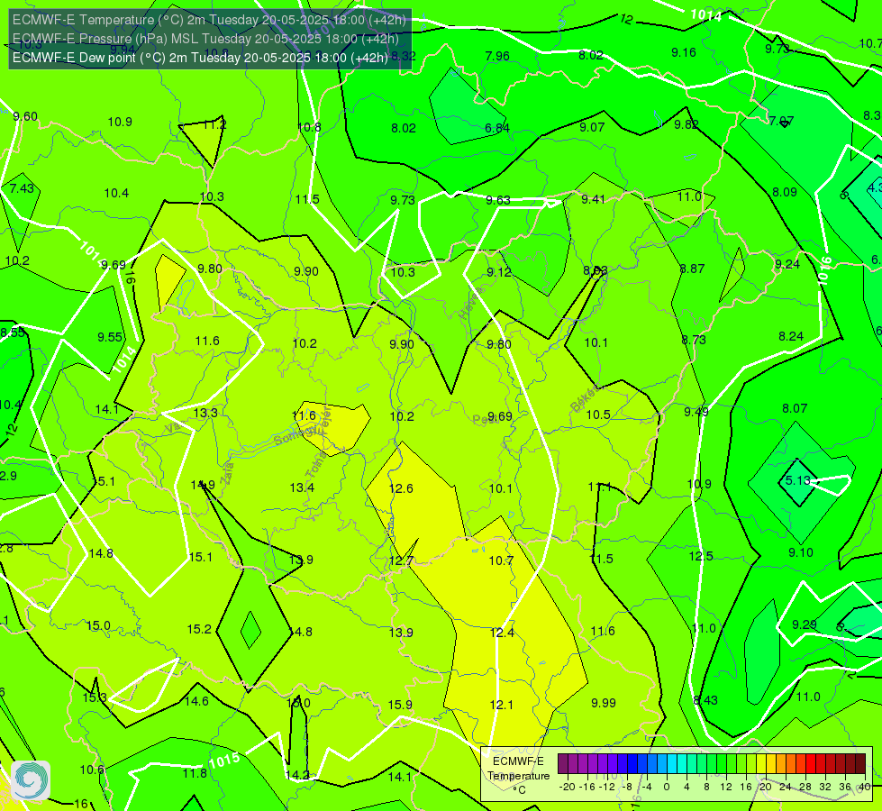Viewport: 882px width, 811px height.
Task: Click the dew point value '8.87'
Action: pos(692,269)
